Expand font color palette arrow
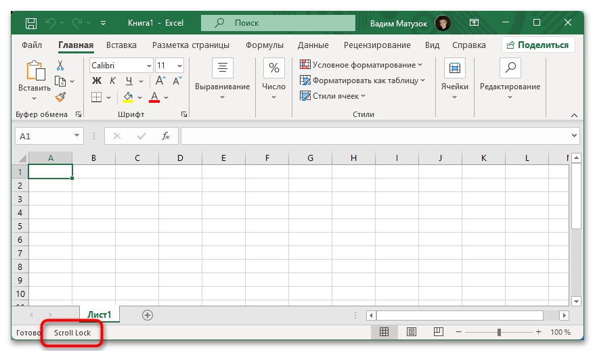595x351 pixels. (x=167, y=97)
